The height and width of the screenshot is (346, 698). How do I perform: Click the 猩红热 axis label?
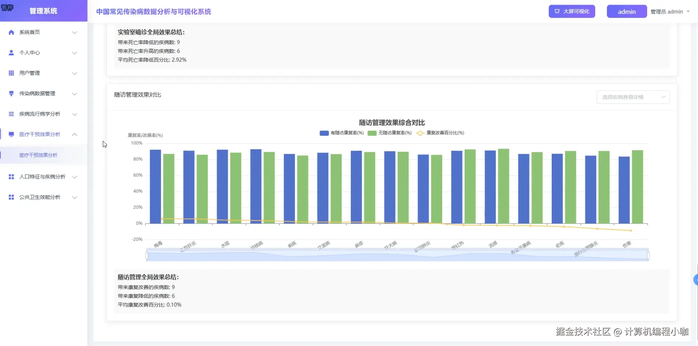tap(458, 245)
